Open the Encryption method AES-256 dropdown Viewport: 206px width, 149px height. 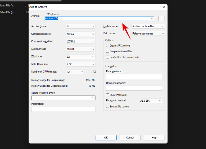point(151,101)
